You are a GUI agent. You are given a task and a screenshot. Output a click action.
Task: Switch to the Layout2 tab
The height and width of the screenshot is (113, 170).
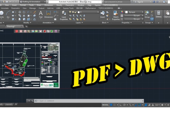click(9, 104)
